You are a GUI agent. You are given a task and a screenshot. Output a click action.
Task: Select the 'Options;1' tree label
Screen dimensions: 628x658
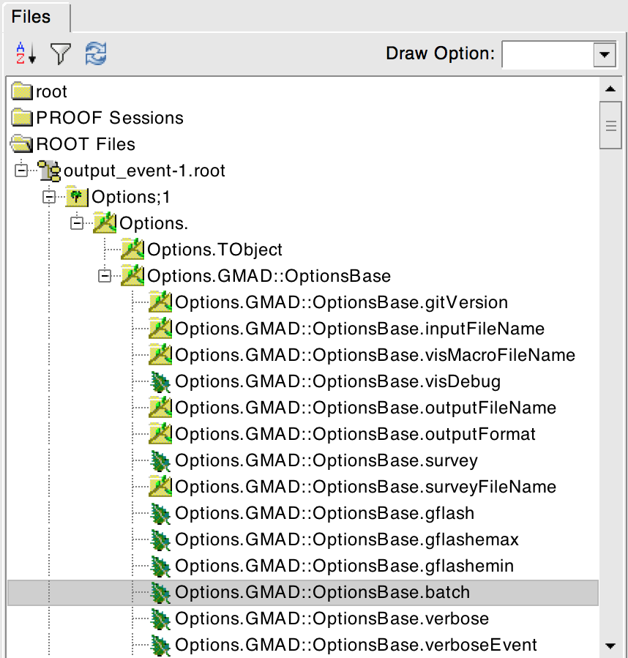[x=130, y=197]
